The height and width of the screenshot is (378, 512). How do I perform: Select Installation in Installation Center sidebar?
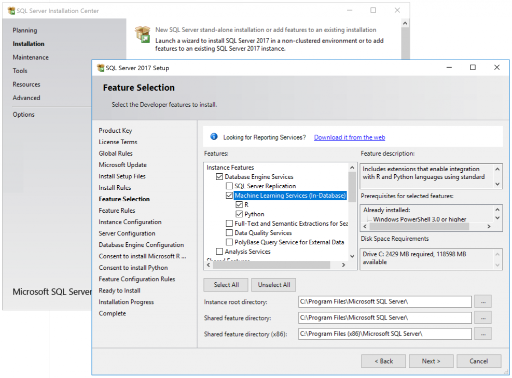coord(28,44)
